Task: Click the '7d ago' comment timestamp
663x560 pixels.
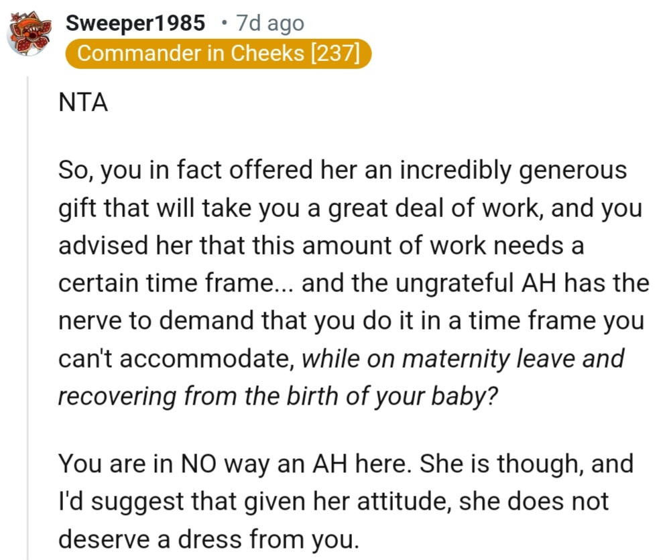Action: coord(269,23)
